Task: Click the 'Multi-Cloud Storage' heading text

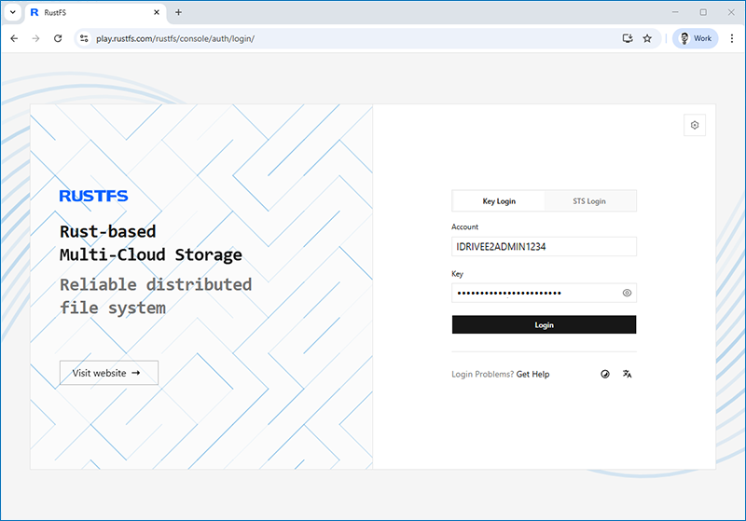Action: 151,254
